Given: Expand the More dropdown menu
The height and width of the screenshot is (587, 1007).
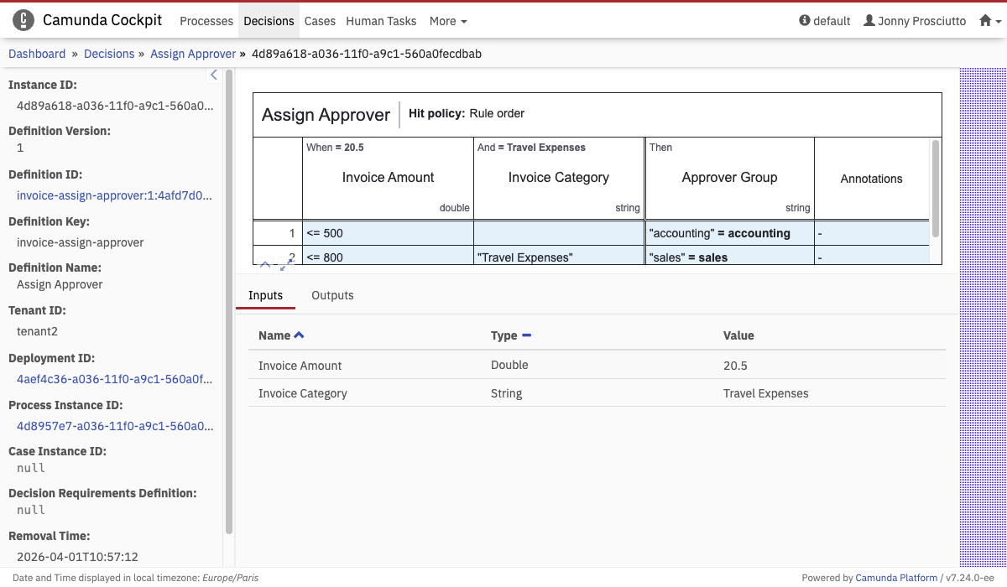Looking at the screenshot, I should pos(448,21).
